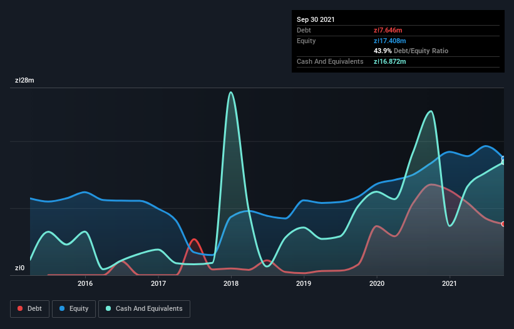Click Cash And Equivalents label in tooltip
514x329 pixels.
pos(330,61)
